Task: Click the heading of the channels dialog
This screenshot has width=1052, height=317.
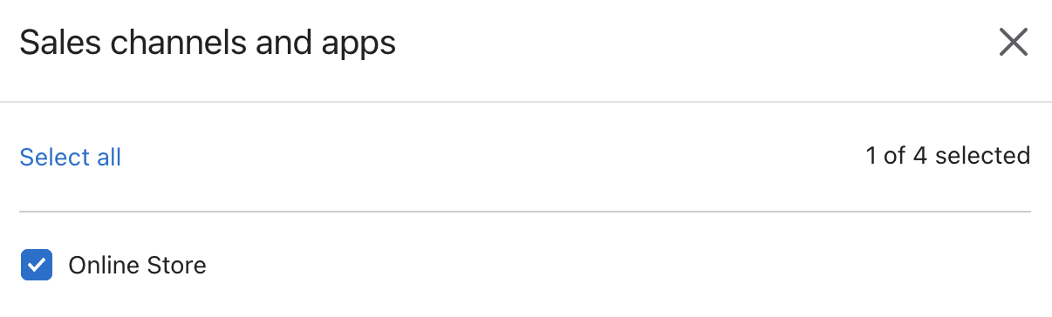Action: [208, 43]
